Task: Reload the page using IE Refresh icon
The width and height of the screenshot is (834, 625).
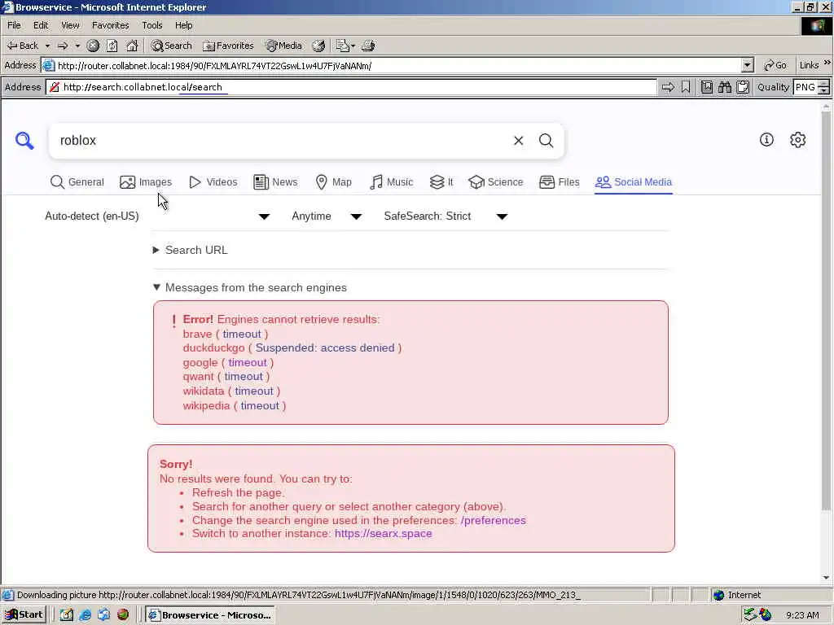Action: pos(112,46)
